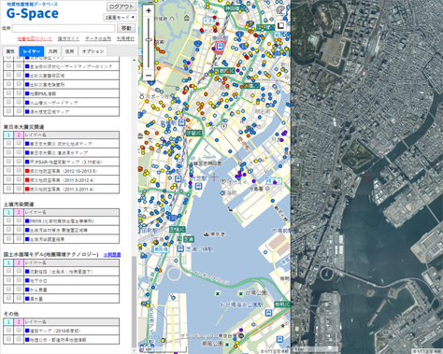443x354 pixels.
Task: Click the square layout icon on map
Action: click(x=280, y=25)
